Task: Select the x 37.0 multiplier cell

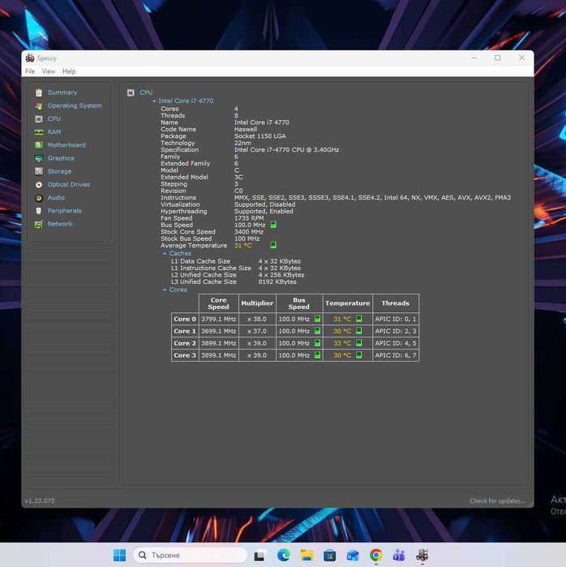Action: (x=257, y=331)
